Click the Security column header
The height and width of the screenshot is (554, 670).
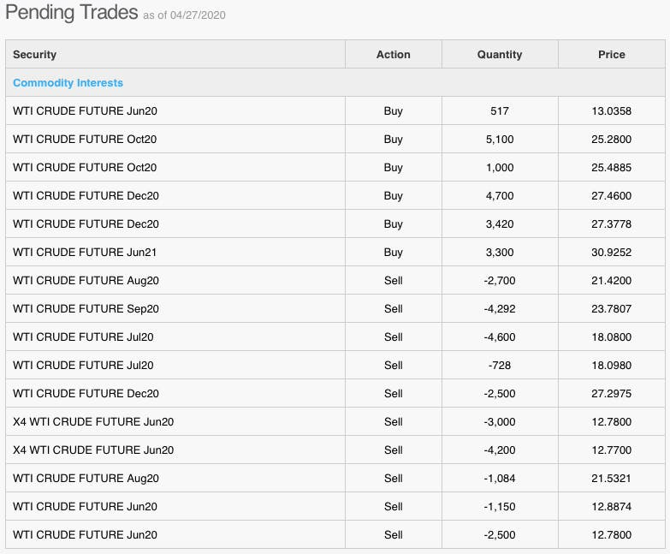pyautogui.click(x=35, y=55)
